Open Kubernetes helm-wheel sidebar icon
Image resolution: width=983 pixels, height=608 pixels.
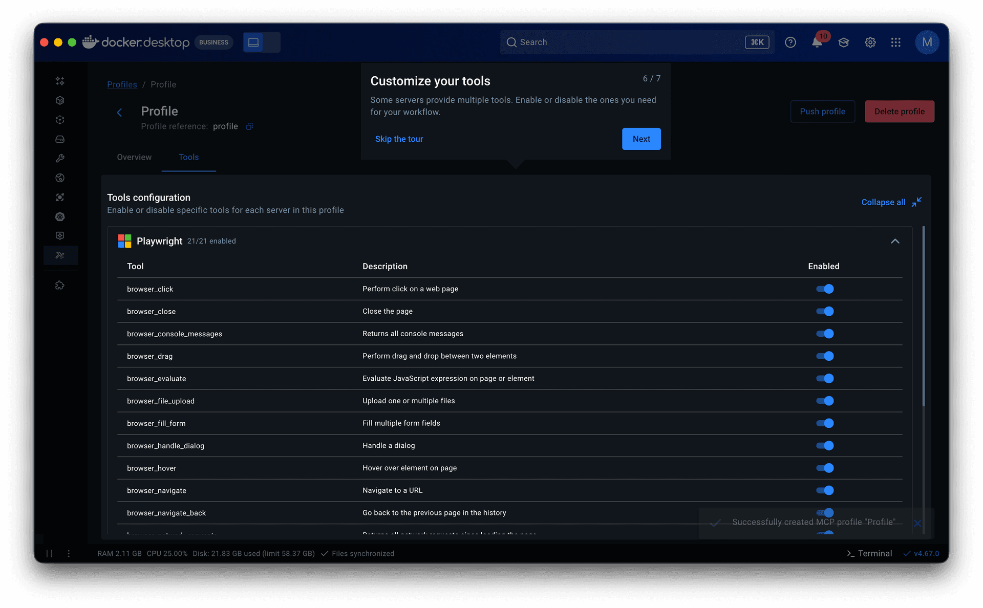(60, 216)
